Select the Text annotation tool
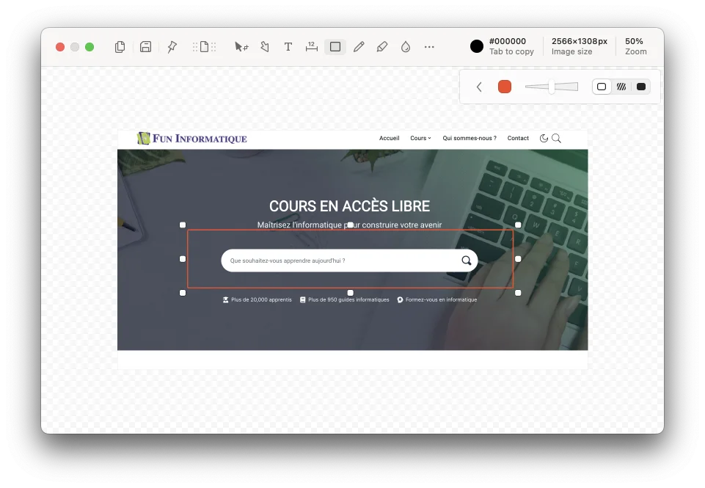Viewport: 705px width, 488px height. tap(288, 46)
